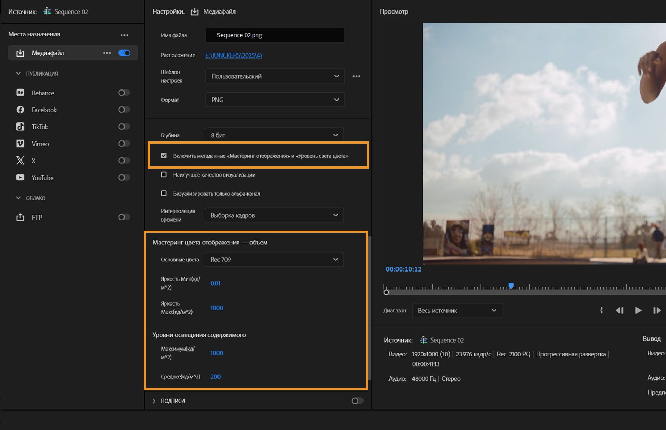Click the Медиафайл destination download icon
This screenshot has width=666, height=430.
point(20,53)
